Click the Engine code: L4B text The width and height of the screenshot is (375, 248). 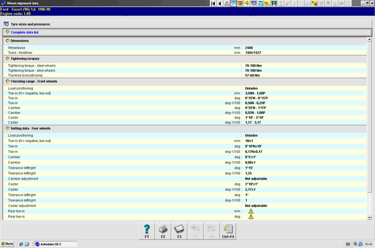[15, 14]
